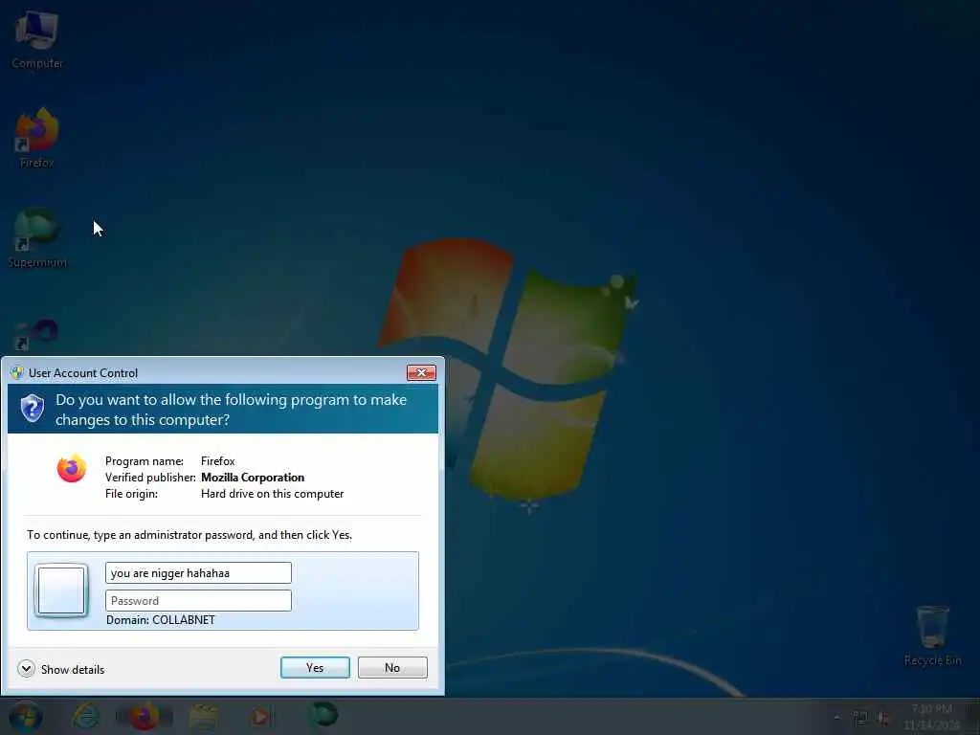Launch Internet Explorer from the taskbar
Screen dimensions: 980x735
point(85,716)
